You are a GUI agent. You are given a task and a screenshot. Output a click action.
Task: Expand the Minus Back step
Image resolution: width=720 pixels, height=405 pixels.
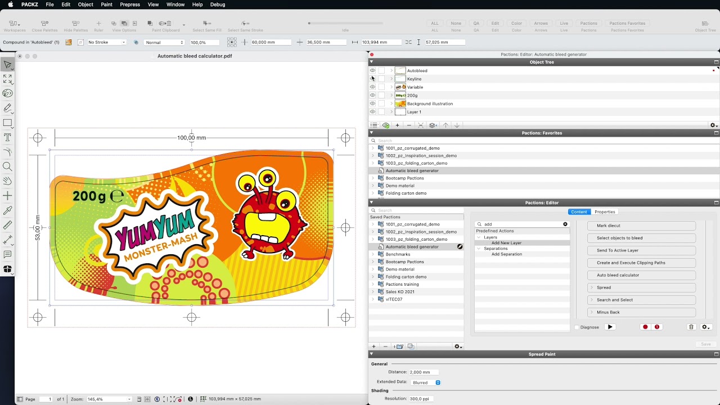(x=591, y=312)
